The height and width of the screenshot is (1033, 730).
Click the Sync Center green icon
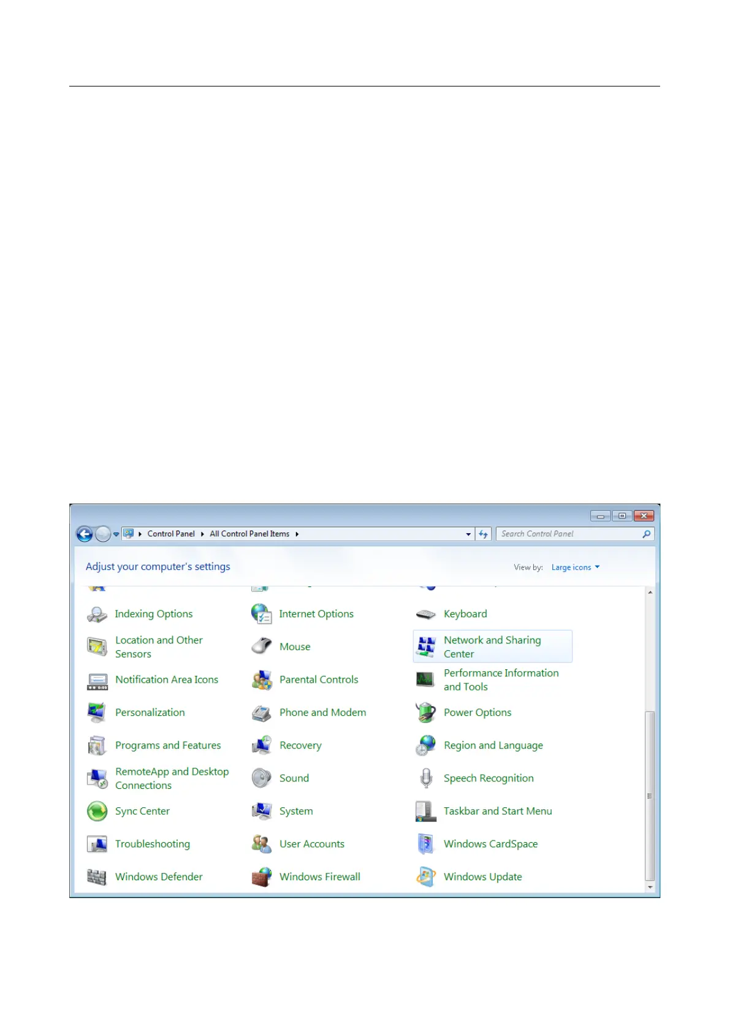click(97, 811)
